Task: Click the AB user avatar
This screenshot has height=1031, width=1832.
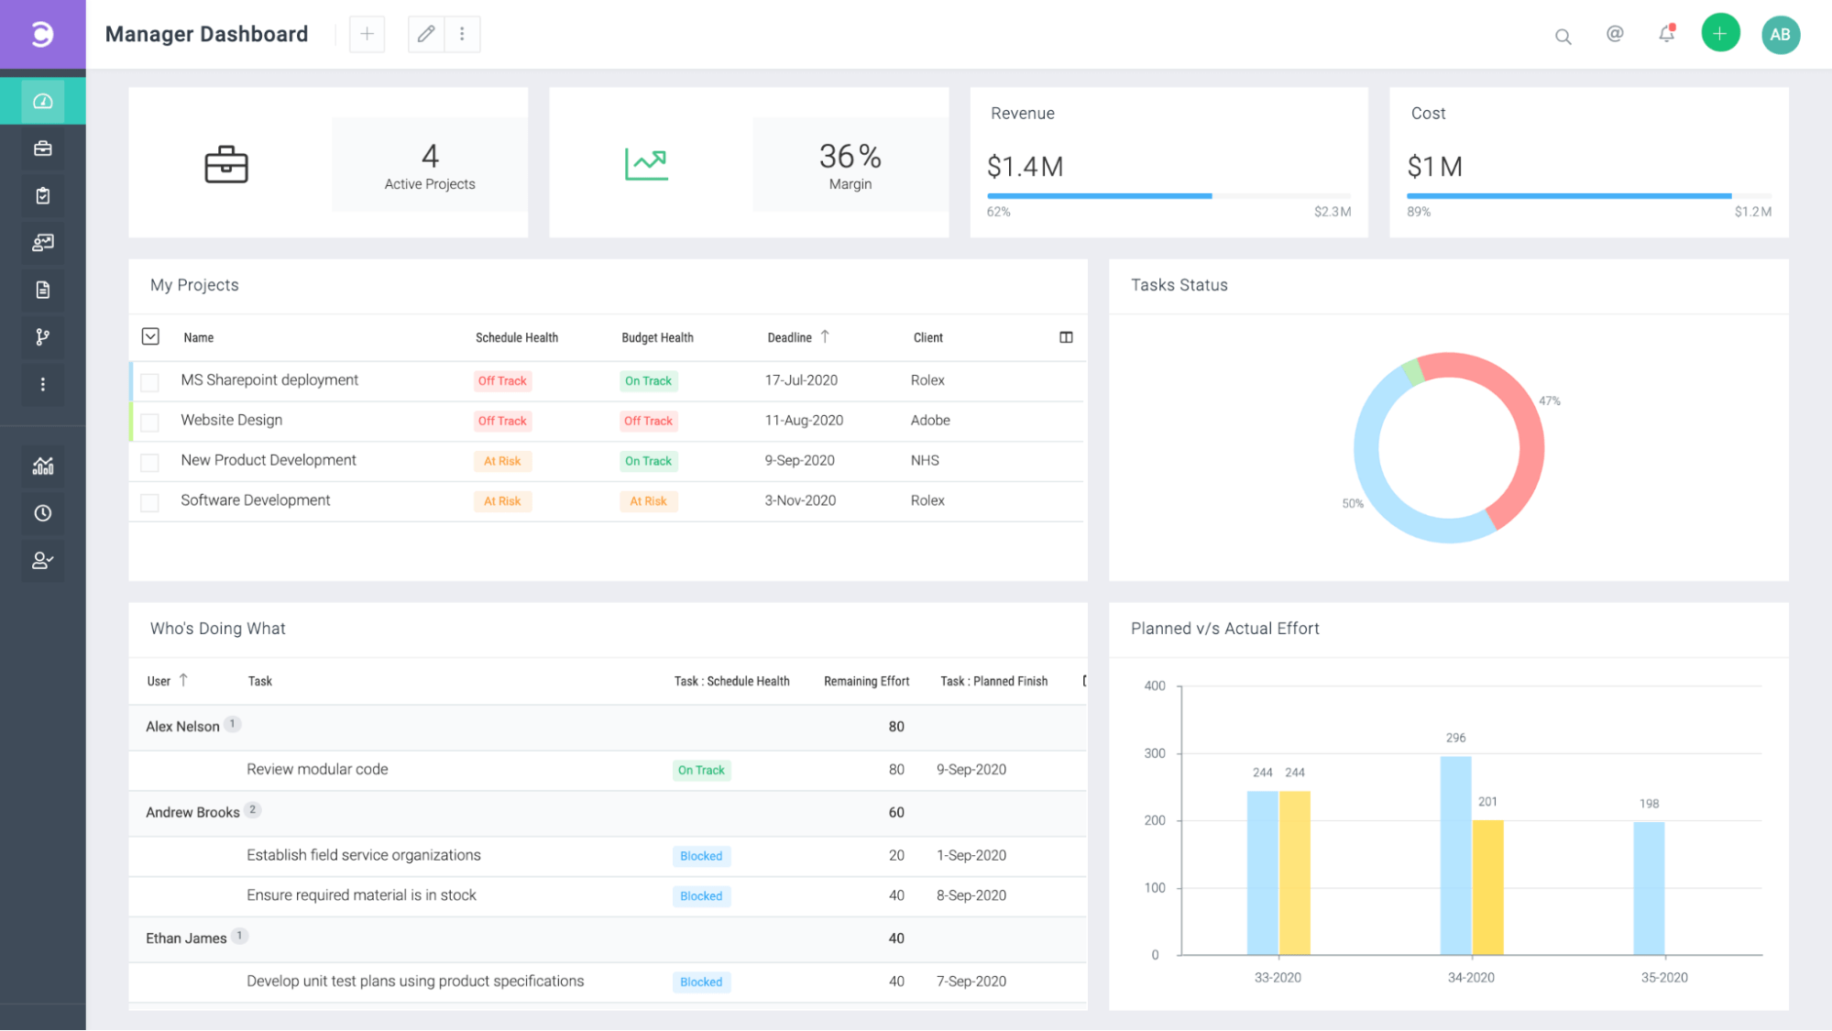Action: tap(1780, 35)
